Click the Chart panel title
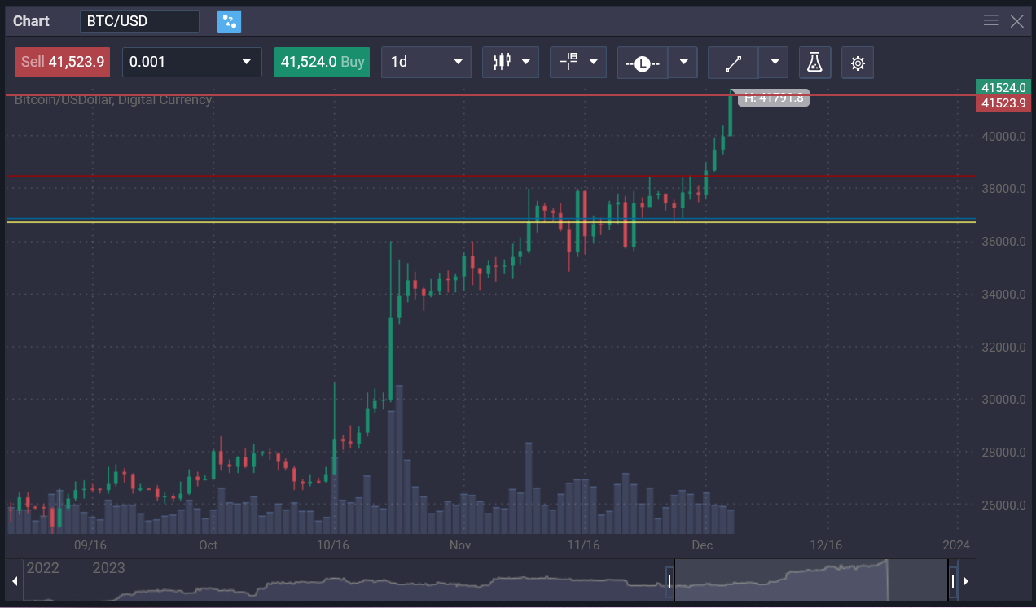This screenshot has width=1036, height=608. tap(32, 21)
